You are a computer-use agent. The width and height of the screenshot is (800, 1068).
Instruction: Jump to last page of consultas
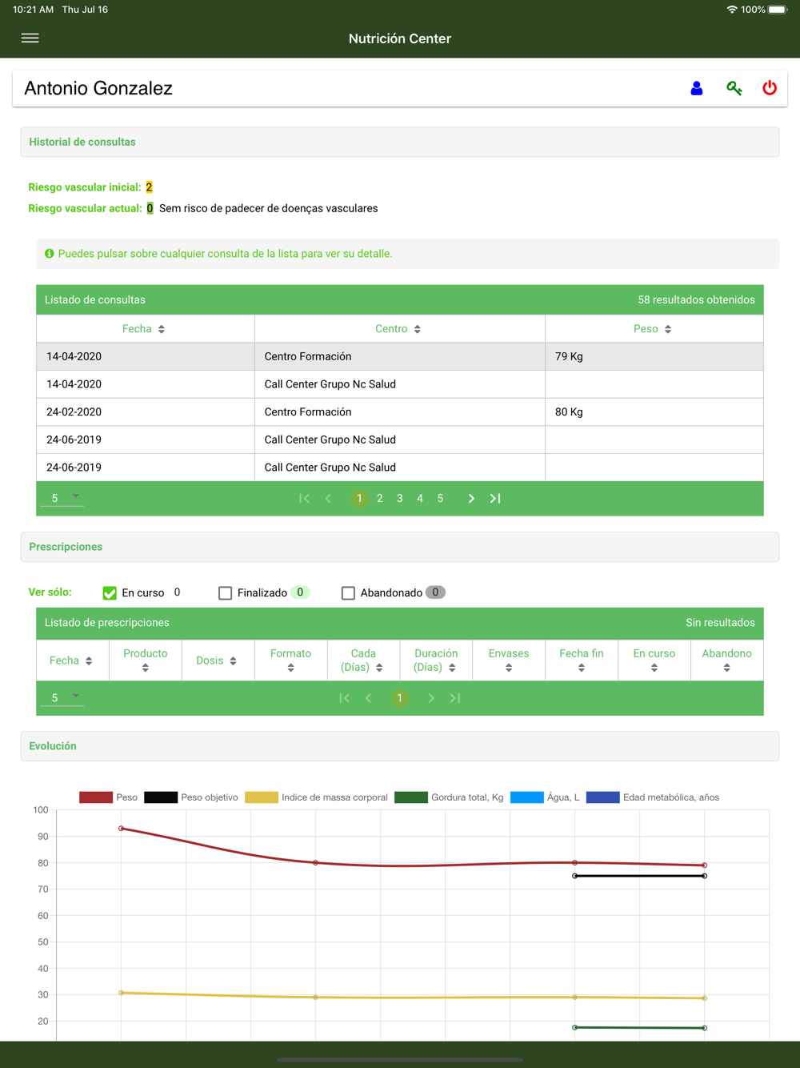click(495, 498)
